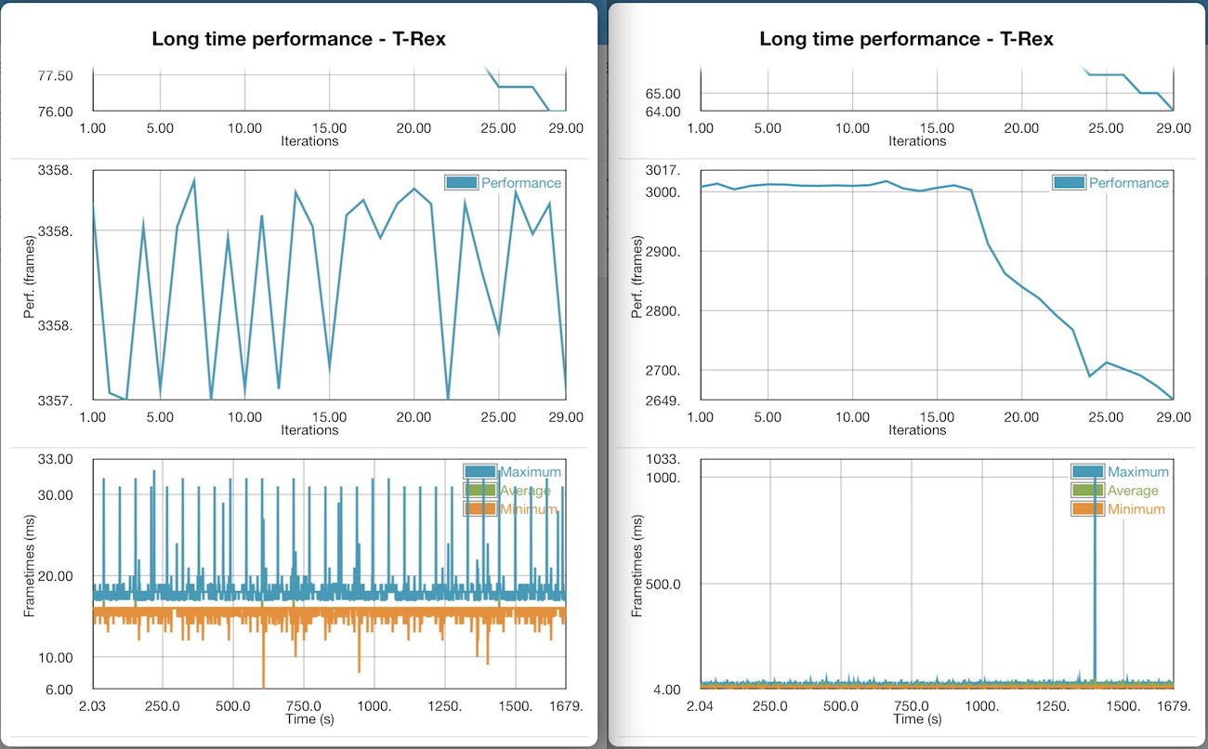Select the 2649. axis minimum label
Screen dimensions: 1208x749
click(x=663, y=401)
